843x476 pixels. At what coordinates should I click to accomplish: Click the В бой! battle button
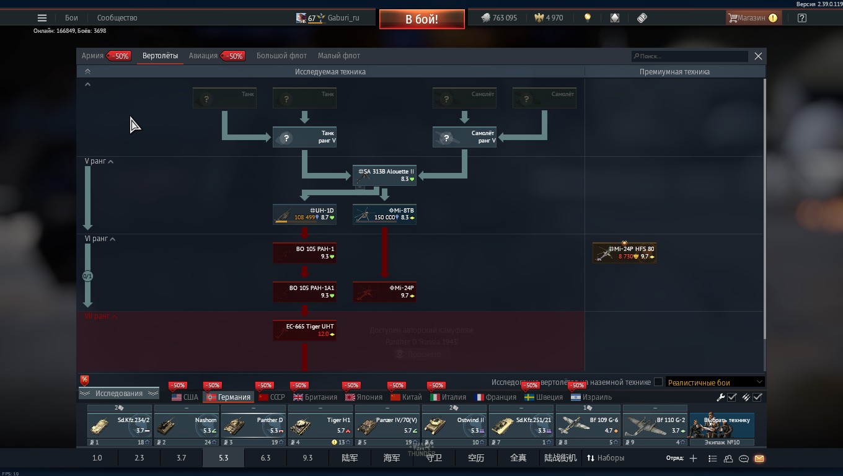tap(422, 19)
